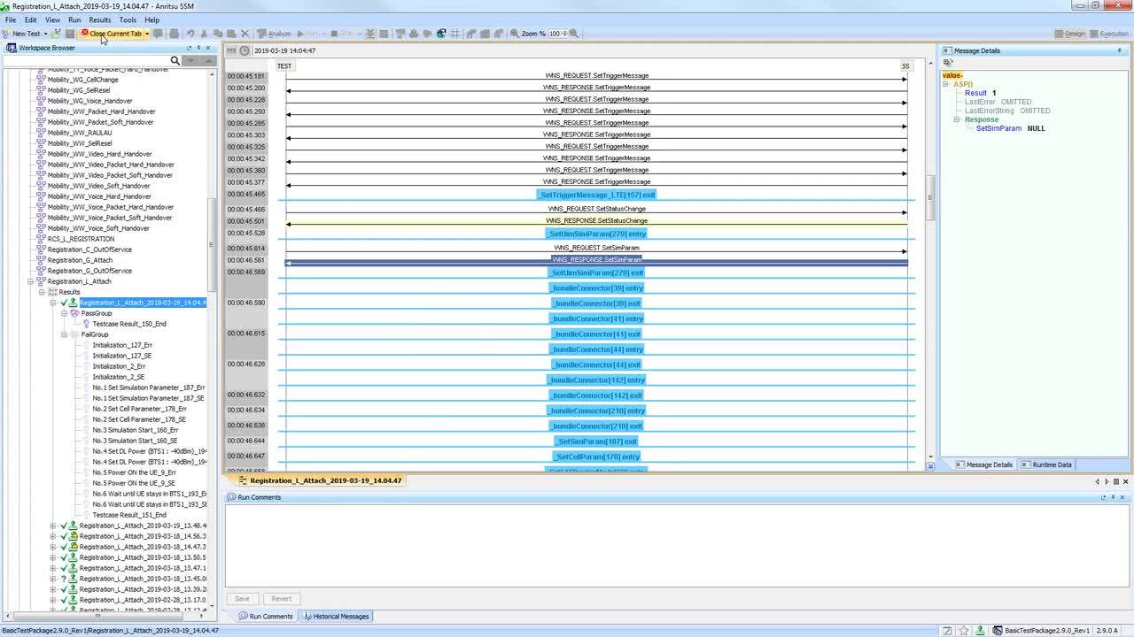Select the _SetTriggerMessage_LTE[157] exit marker

(x=595, y=195)
